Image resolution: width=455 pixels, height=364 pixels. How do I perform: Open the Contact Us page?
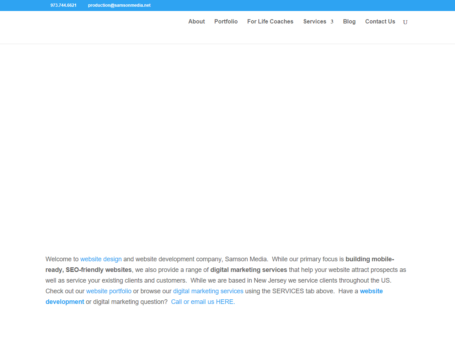[380, 22]
